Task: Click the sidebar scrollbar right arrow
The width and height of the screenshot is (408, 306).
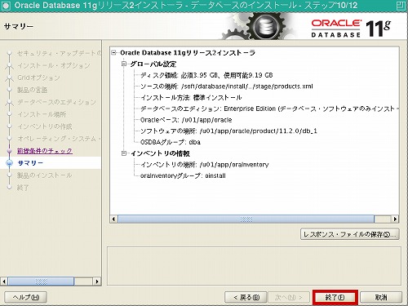Action: 97,282
